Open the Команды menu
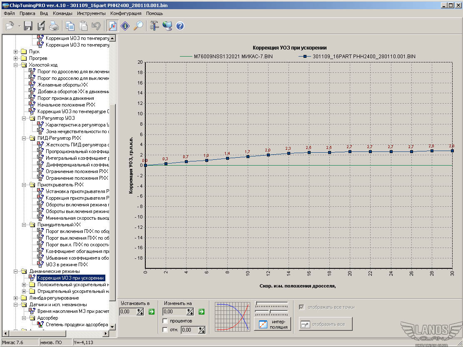This screenshot has width=463, height=347. 62,13
